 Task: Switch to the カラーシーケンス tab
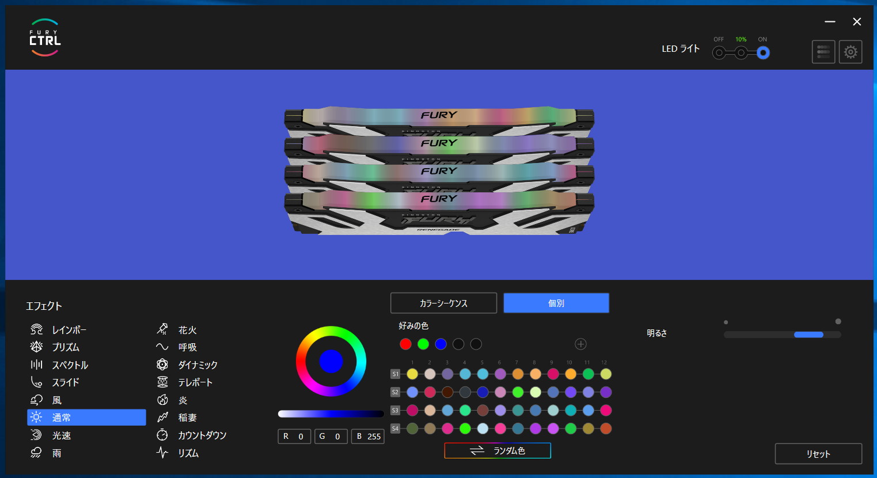(443, 303)
